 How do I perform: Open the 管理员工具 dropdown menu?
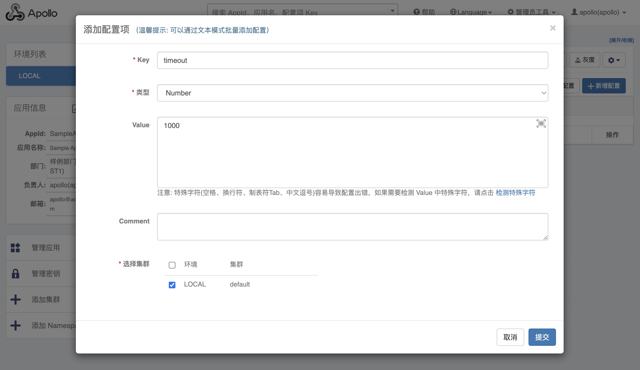[532, 12]
